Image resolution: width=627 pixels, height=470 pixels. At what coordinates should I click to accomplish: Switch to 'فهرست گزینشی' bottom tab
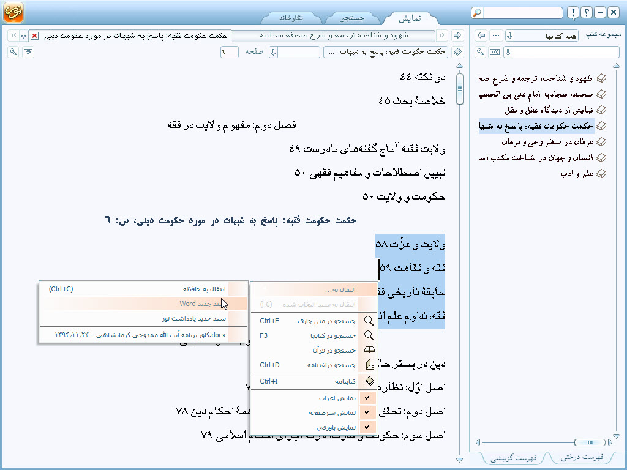coord(514,458)
